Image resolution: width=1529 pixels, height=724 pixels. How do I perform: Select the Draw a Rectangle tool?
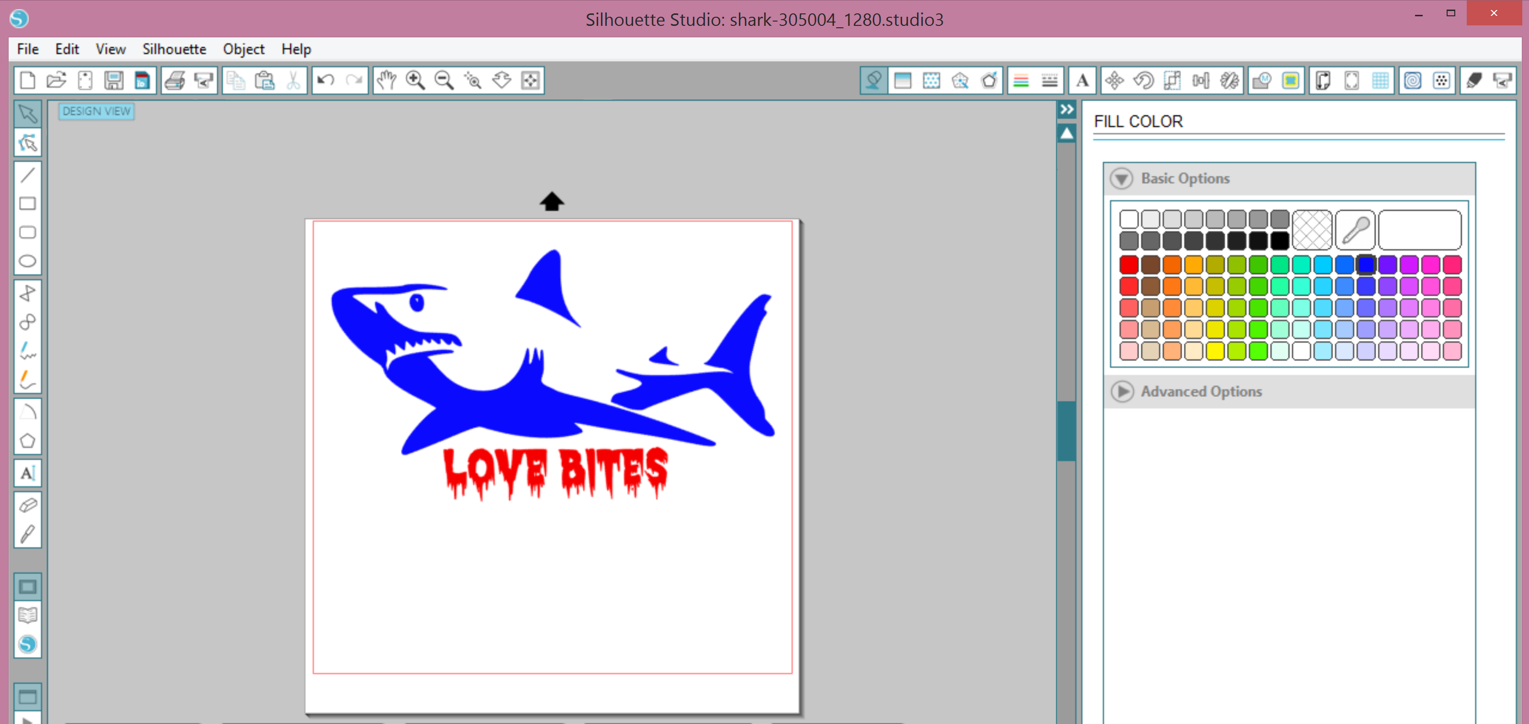click(27, 204)
